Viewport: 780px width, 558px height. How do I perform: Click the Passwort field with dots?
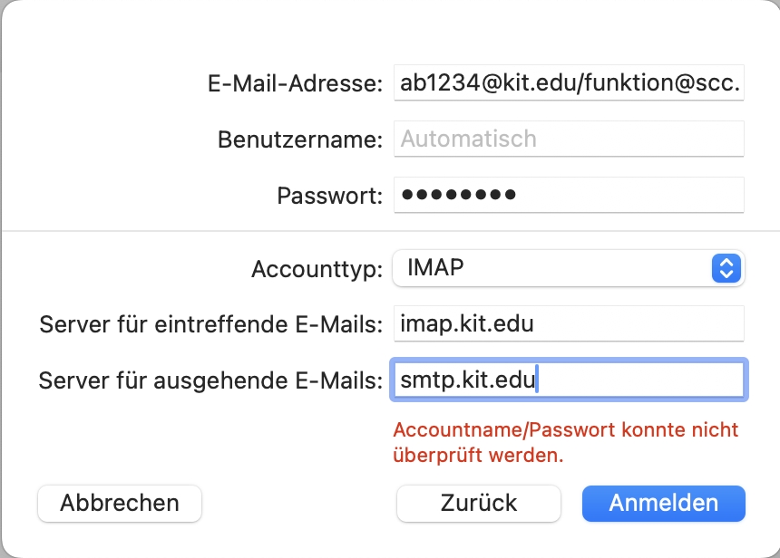point(569,194)
